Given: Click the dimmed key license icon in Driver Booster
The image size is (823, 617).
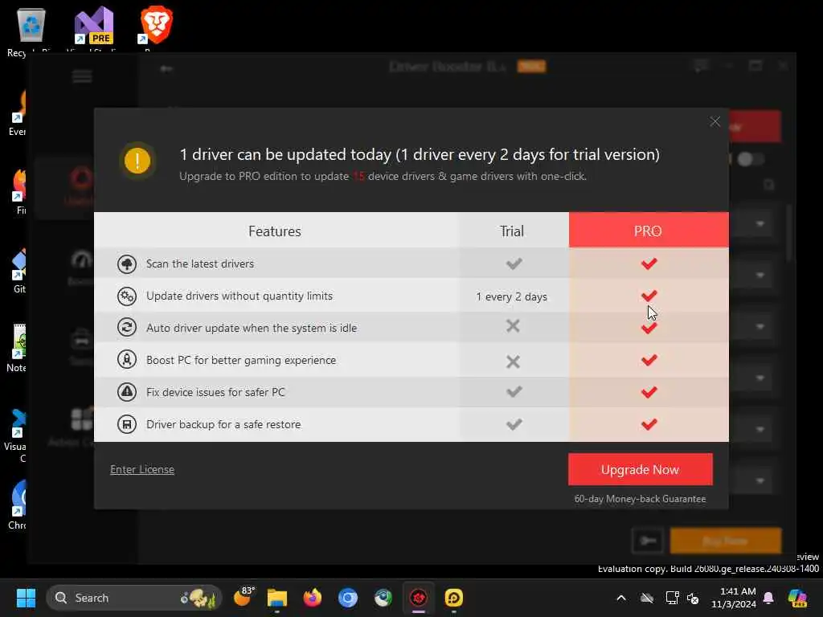Looking at the screenshot, I should pyautogui.click(x=647, y=541).
